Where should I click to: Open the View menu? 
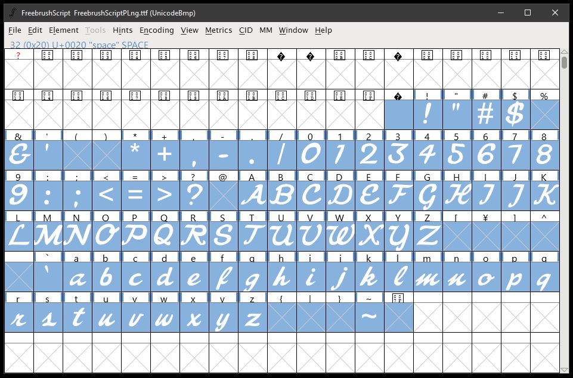coord(189,30)
